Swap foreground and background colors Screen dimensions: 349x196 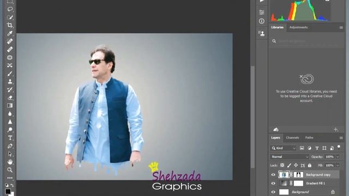pyautogui.click(x=12, y=185)
